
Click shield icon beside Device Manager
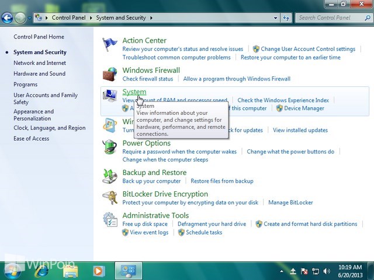(279, 108)
